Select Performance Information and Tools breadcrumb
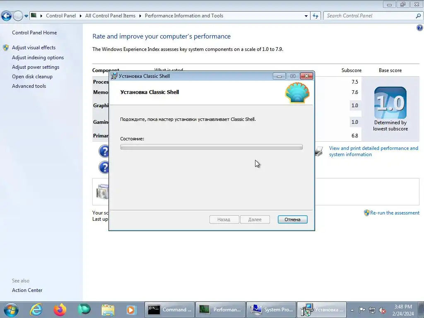Image resolution: width=424 pixels, height=318 pixels. pos(184,16)
